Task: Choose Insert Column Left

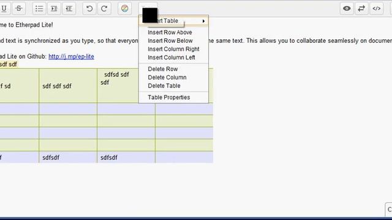Action: (x=171, y=57)
